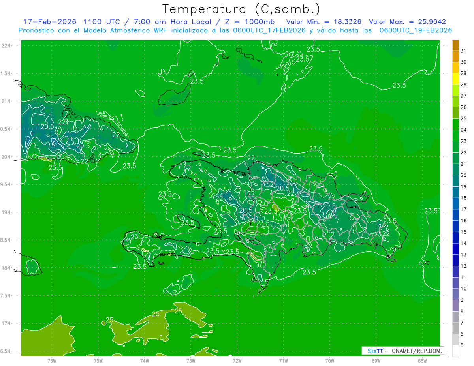
Task: Click the title "Temperatura (C,somb.)"
Action: tap(241, 9)
